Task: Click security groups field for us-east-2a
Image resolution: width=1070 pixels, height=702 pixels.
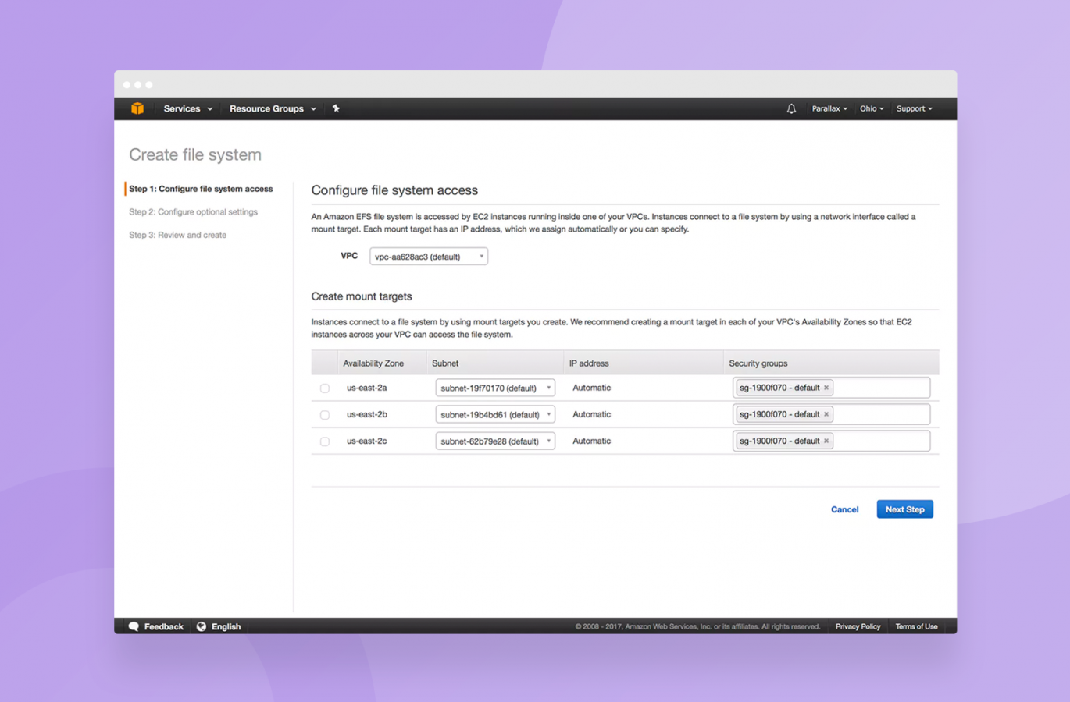Action: [x=831, y=388]
